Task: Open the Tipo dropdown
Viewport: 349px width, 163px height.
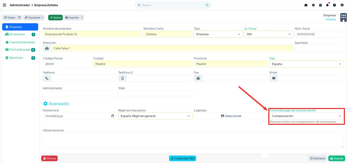Action: (218, 34)
